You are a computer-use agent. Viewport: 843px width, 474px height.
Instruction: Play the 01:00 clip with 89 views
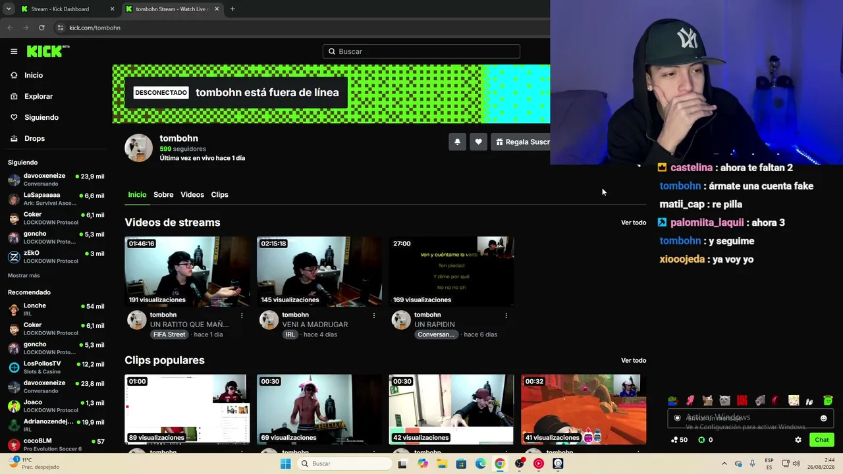(x=187, y=409)
